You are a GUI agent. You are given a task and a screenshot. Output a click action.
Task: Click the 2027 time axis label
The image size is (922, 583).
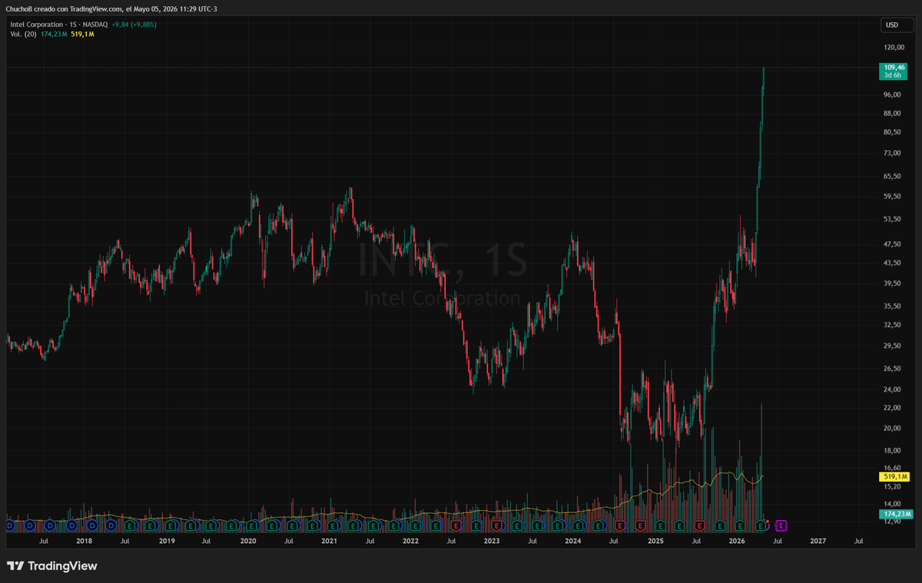[x=818, y=541]
